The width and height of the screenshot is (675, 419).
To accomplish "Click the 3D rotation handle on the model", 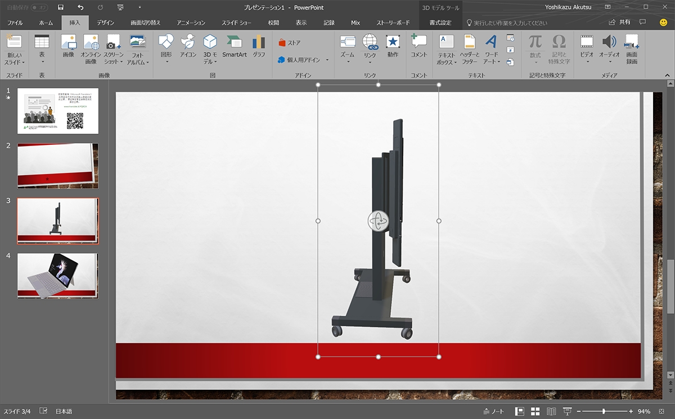I will [x=378, y=221].
